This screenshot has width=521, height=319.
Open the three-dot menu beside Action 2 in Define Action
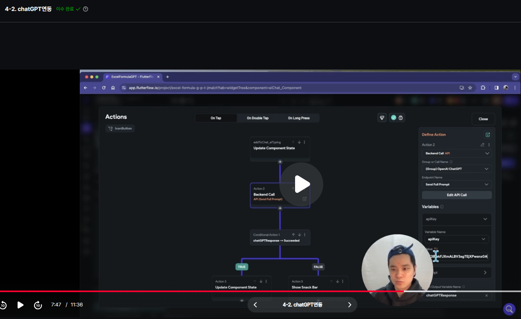(x=489, y=145)
